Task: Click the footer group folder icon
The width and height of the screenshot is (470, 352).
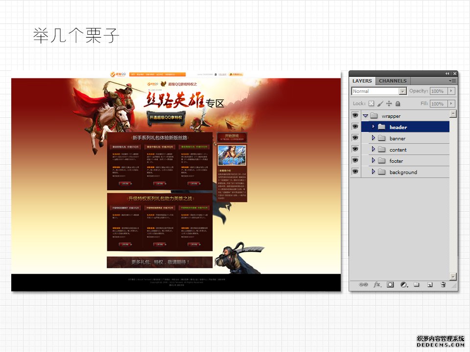Action: point(381,161)
